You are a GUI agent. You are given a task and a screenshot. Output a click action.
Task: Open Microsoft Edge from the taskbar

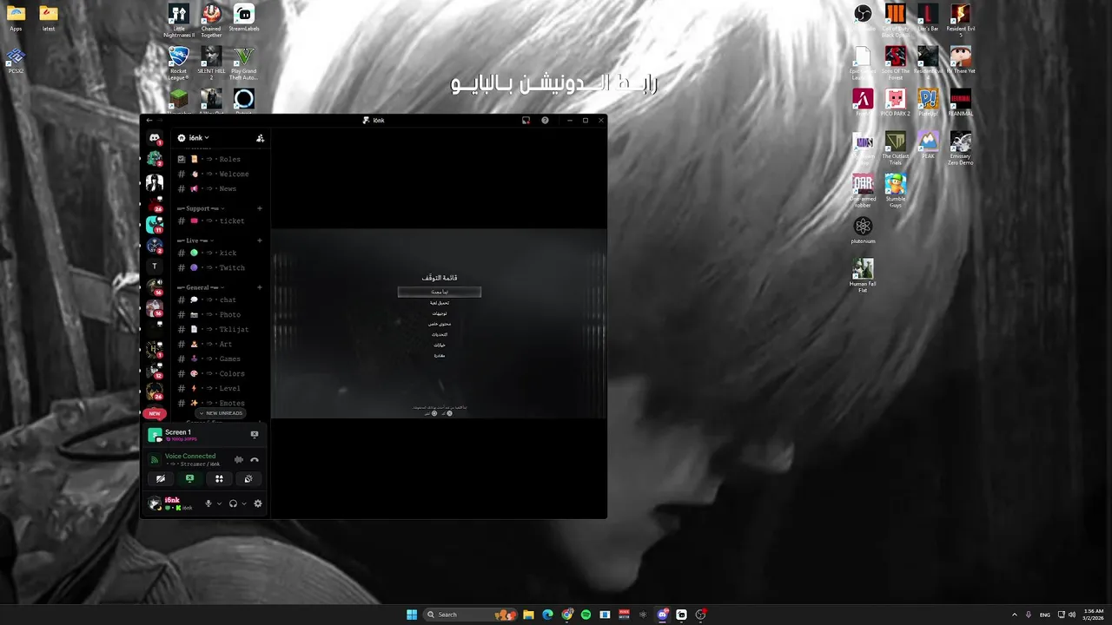tap(547, 615)
